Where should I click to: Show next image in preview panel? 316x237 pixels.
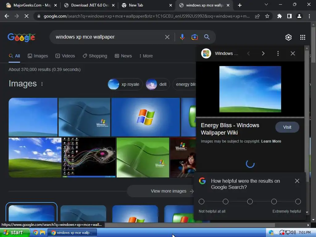pyautogui.click(x=263, y=53)
